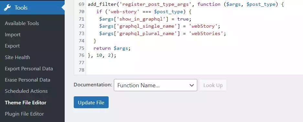Open Plugin File Editor

(24, 114)
